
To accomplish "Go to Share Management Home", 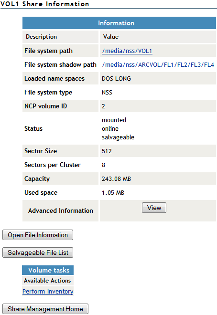I will (45, 309).
